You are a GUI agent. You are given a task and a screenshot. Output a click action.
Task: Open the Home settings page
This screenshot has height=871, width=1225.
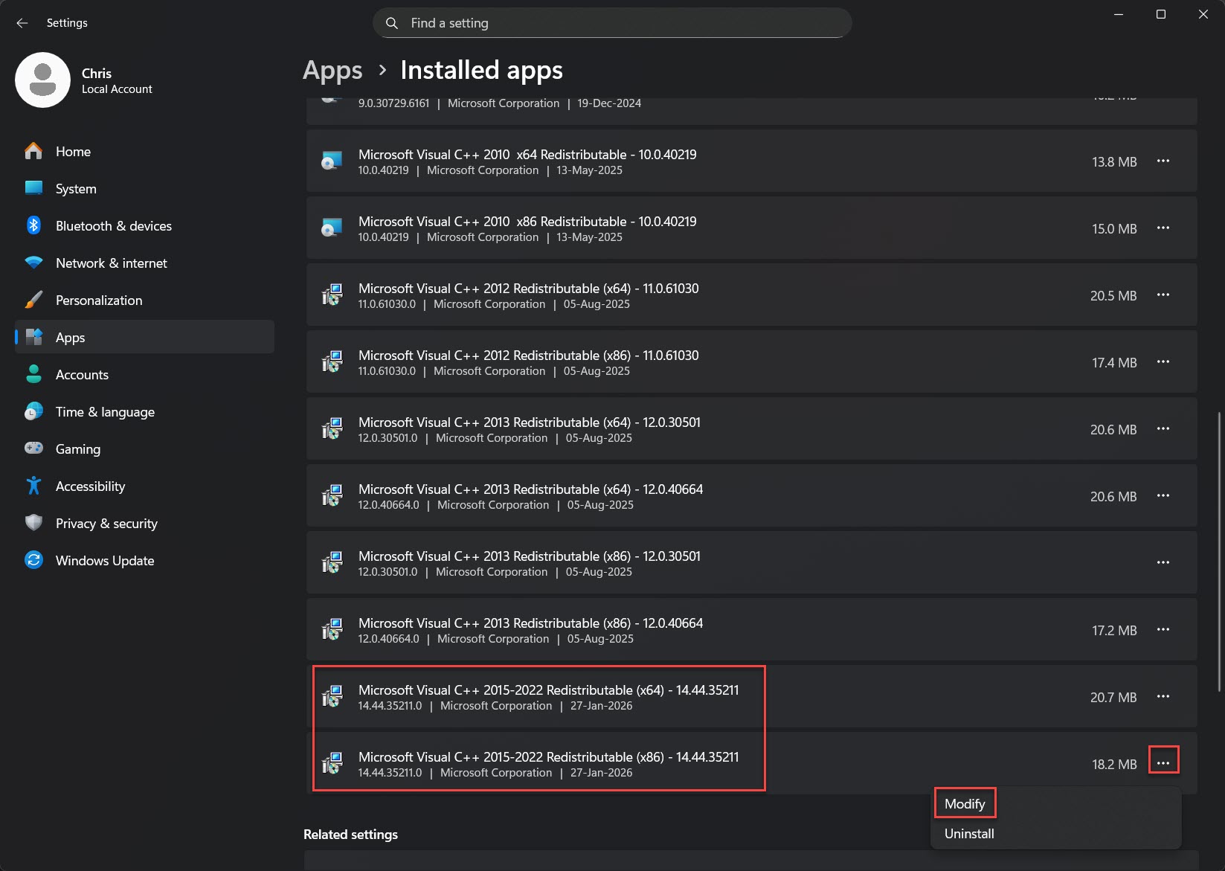pos(73,152)
